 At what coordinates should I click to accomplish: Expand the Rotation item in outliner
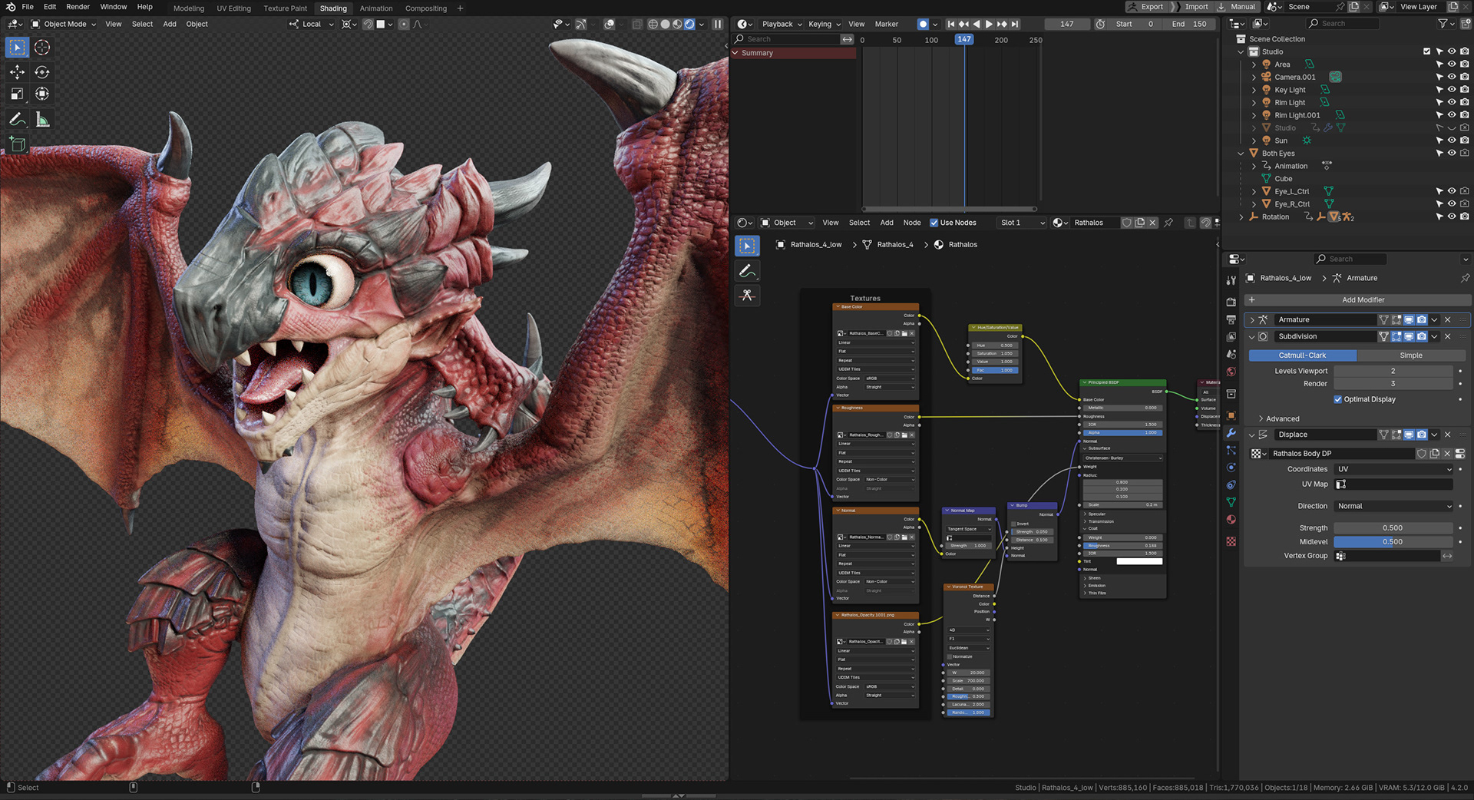(1241, 217)
